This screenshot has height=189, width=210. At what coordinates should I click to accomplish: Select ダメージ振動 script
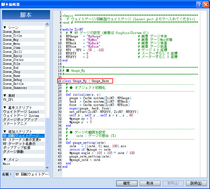tap(23, 152)
